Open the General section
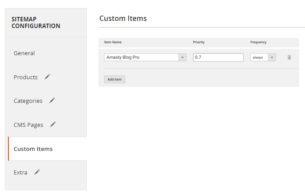Image resolution: width=305 pixels, height=195 pixels. 24,53
